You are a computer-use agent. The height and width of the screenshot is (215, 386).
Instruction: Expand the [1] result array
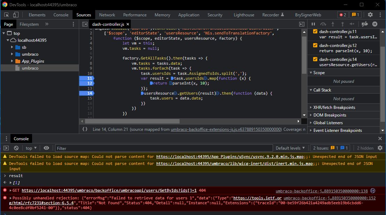pos(10,183)
